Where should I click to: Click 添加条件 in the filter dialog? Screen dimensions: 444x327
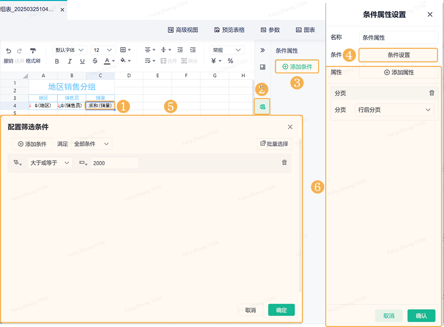(32, 144)
